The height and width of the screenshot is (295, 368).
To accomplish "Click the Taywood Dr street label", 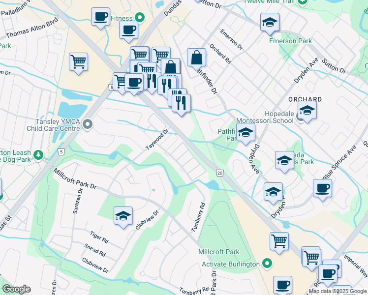I will (157, 139).
